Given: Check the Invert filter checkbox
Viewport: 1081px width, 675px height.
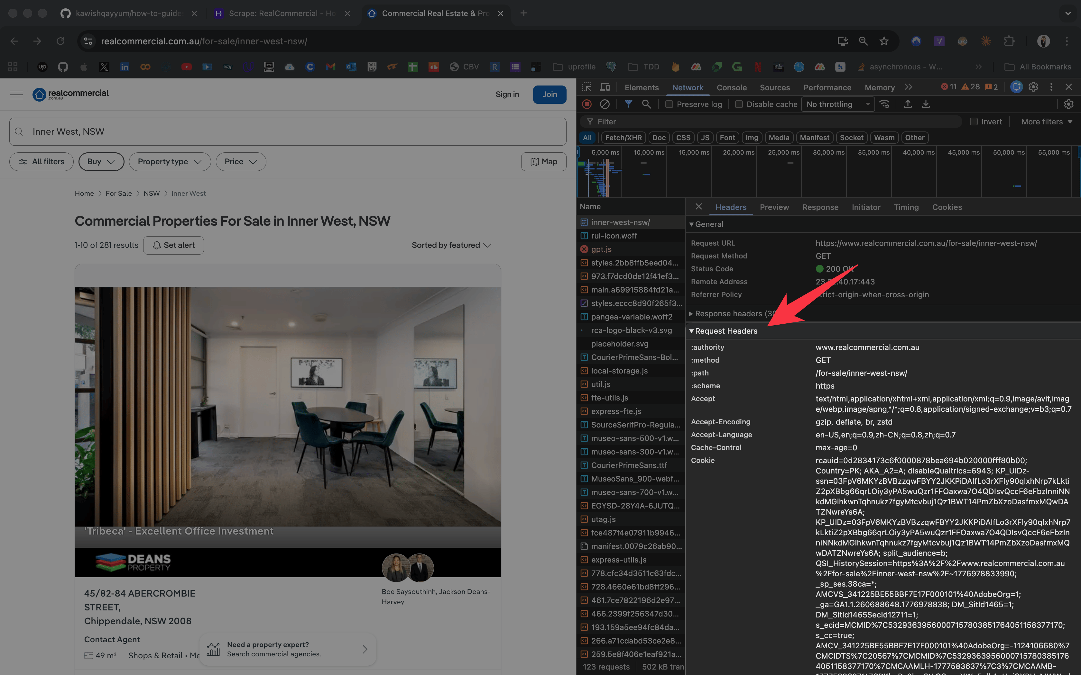Looking at the screenshot, I should pos(974,122).
